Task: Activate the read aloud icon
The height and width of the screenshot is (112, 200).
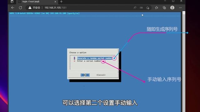Action: [135, 8]
